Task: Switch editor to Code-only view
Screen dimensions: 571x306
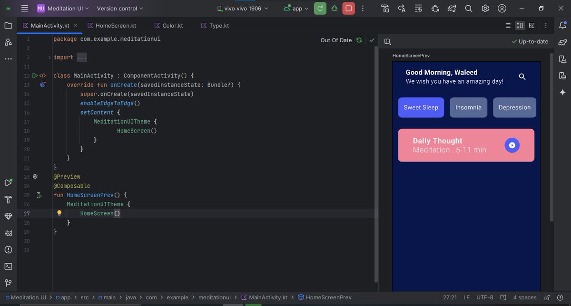Action: point(508,26)
